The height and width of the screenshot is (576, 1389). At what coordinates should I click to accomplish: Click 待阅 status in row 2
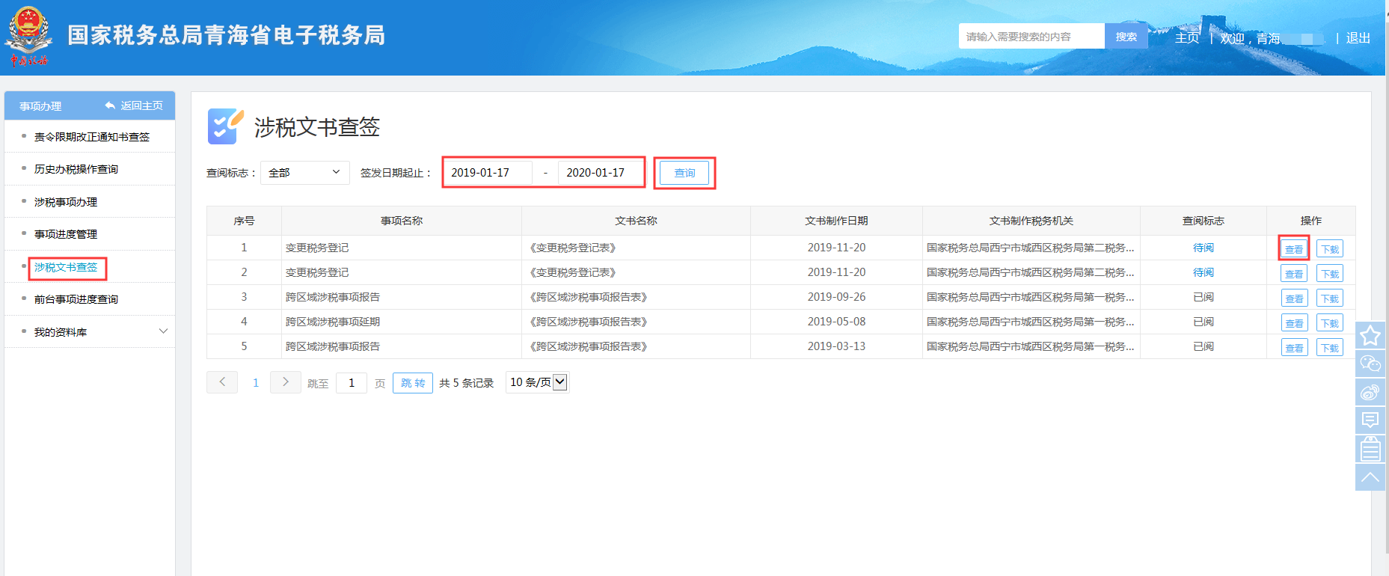[1204, 272]
